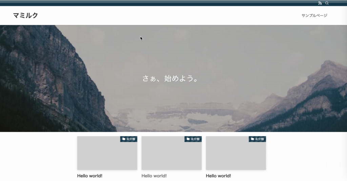Image resolution: width=347 pixels, height=181 pixels.
Task: Click folder icon on third post badge
Action: [x=252, y=139]
